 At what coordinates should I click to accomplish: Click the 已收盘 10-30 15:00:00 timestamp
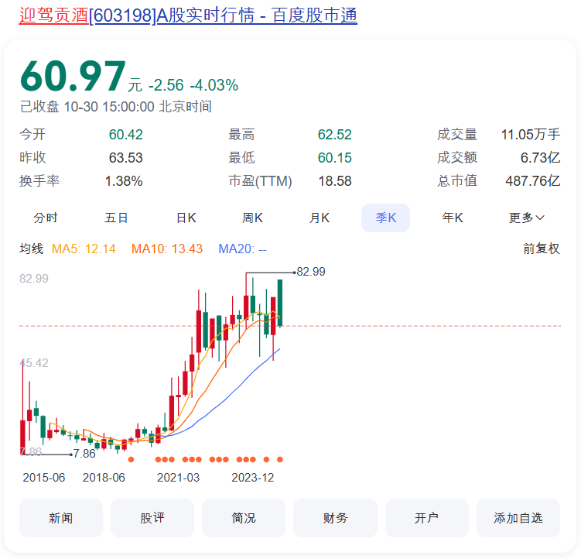tap(116, 107)
